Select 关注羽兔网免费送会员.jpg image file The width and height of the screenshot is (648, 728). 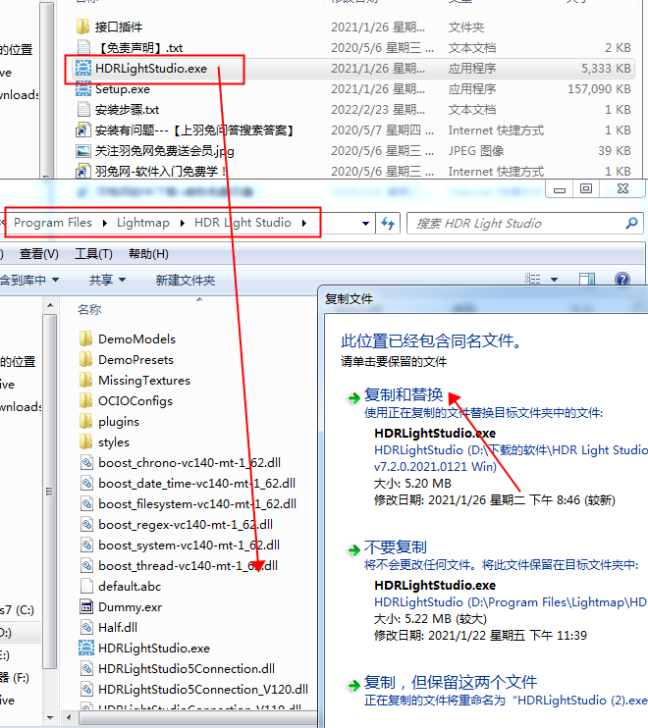tap(164, 151)
